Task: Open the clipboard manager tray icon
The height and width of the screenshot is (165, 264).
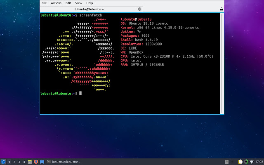Action: [240, 162]
